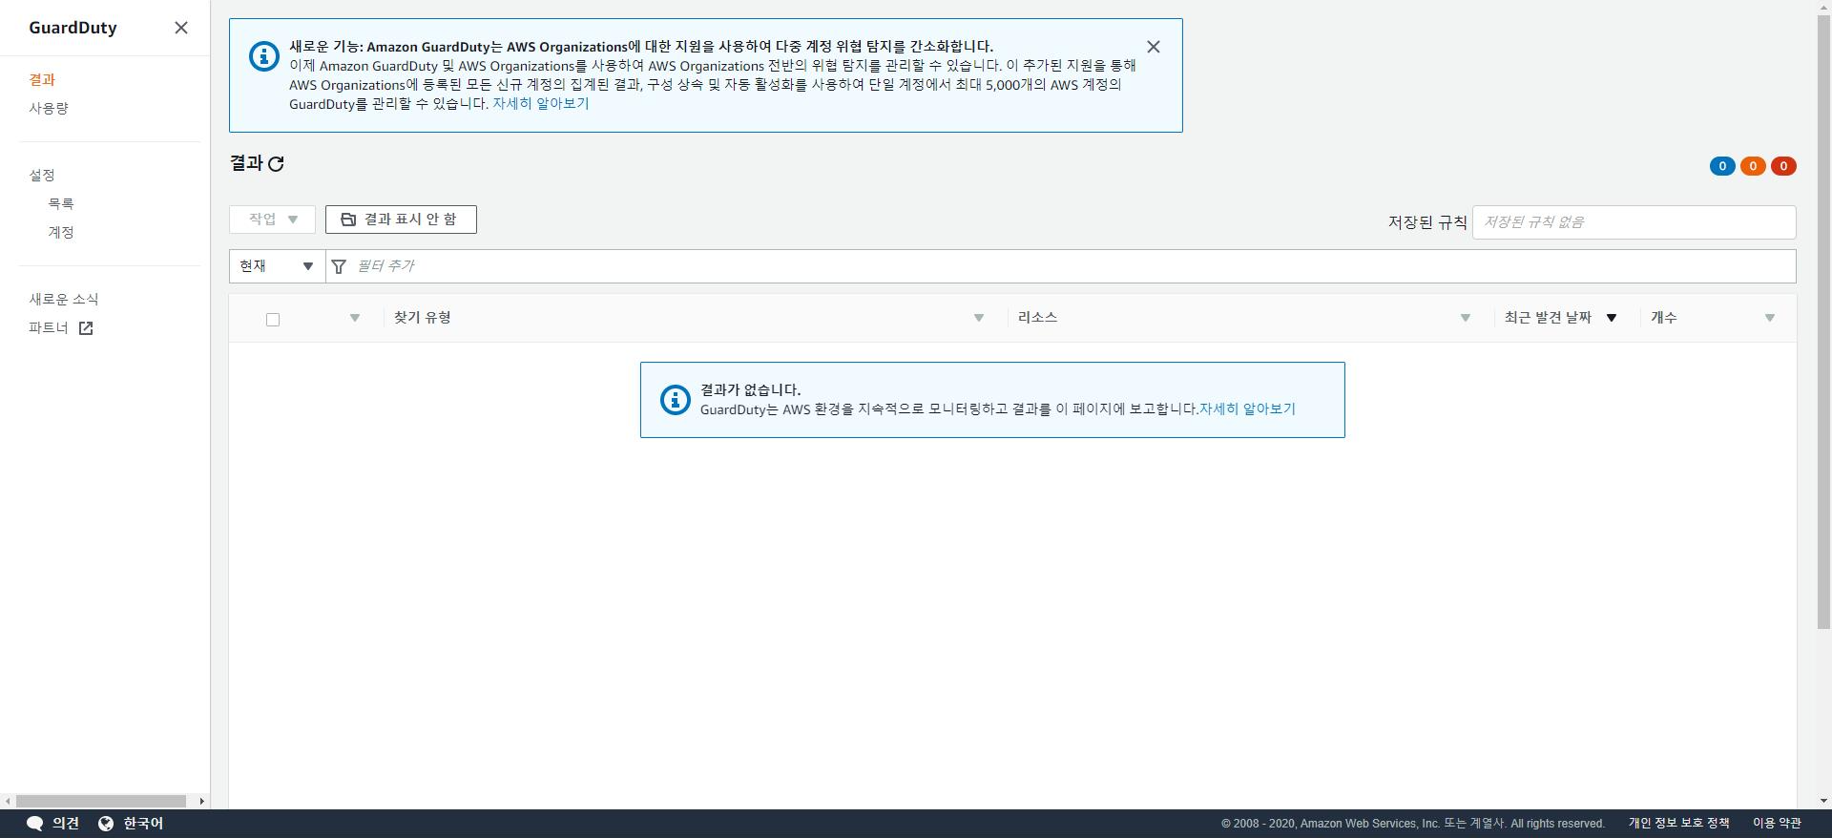Image resolution: width=1832 pixels, height=838 pixels.
Task: Click the filter funnel icon
Action: (x=339, y=266)
